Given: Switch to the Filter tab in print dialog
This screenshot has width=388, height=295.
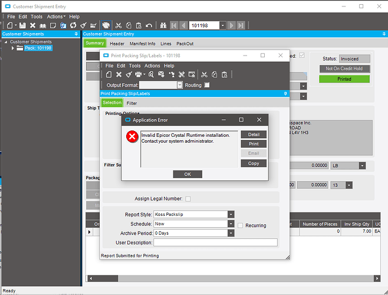Looking at the screenshot, I should 131,103.
